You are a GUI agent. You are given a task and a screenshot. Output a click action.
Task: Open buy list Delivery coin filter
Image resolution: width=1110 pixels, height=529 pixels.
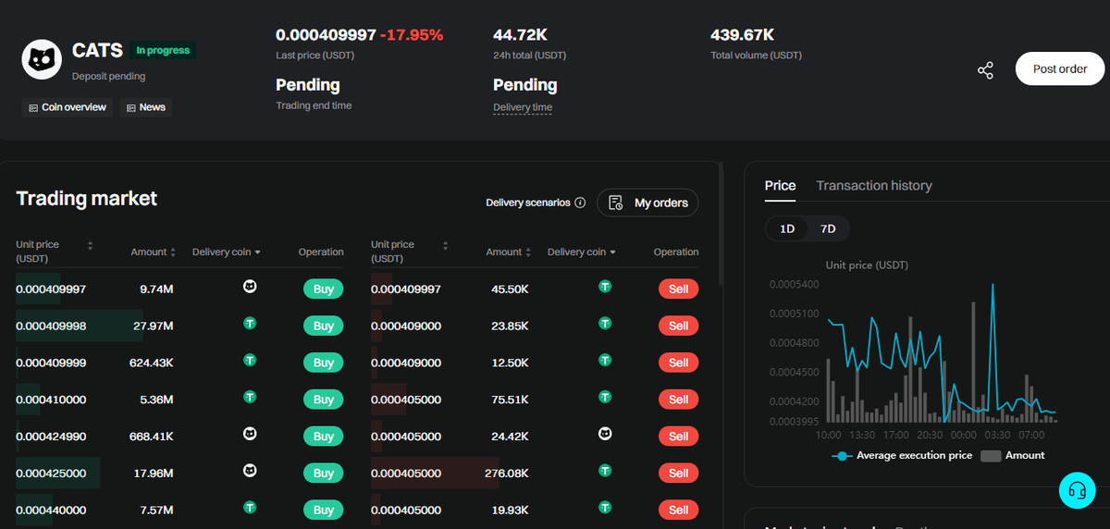pyautogui.click(x=227, y=252)
